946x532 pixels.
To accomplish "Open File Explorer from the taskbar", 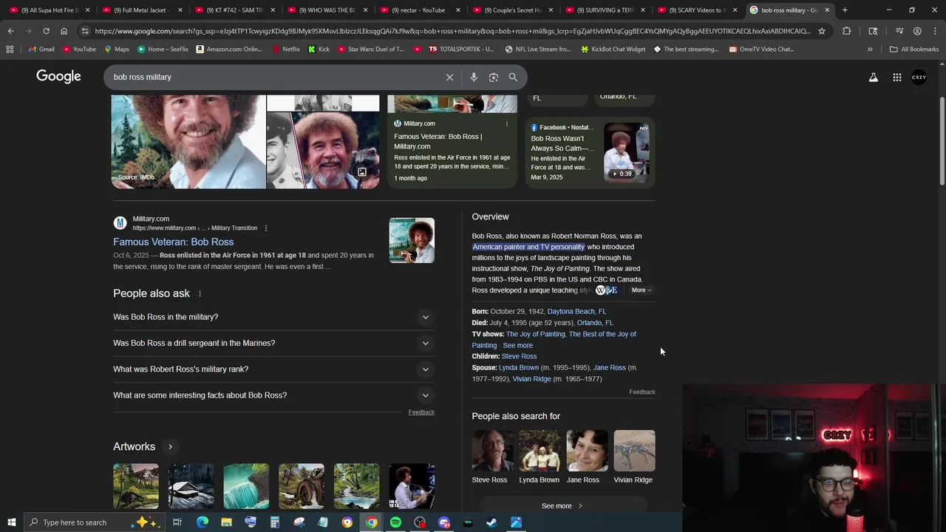I will coord(226,522).
